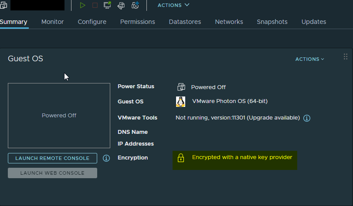Click the encryption padlock icon
Screen dimensions: 353x206
(x=181, y=158)
